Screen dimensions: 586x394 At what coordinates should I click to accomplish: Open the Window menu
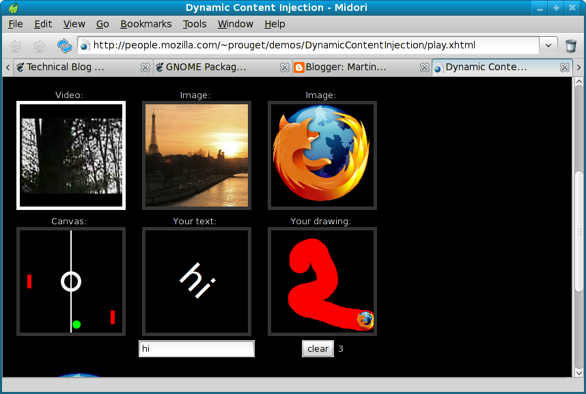pyautogui.click(x=236, y=24)
